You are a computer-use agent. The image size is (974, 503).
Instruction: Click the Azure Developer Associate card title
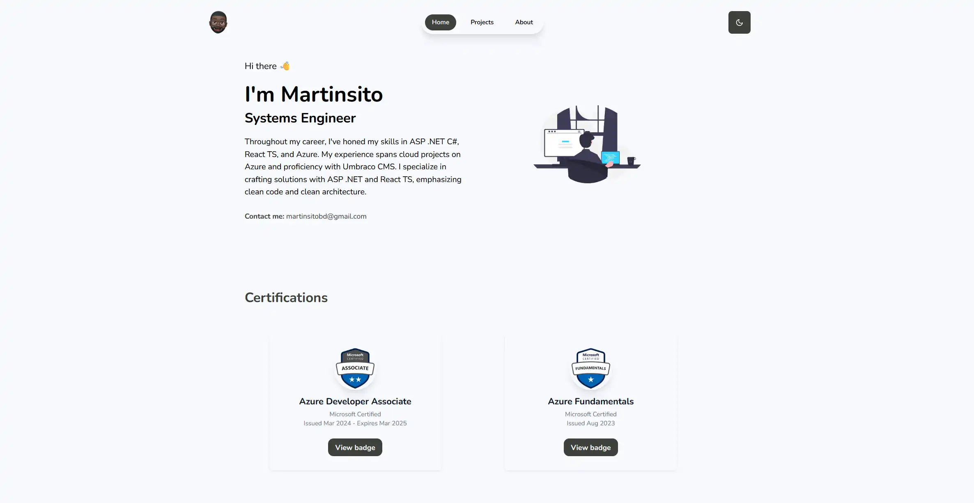(x=355, y=401)
